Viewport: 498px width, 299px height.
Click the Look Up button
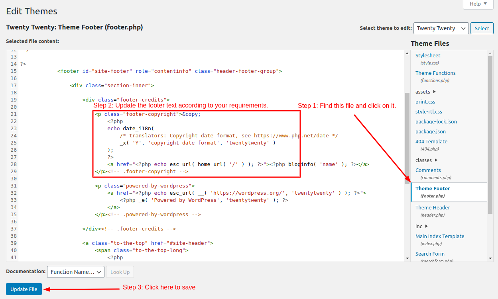pos(120,272)
